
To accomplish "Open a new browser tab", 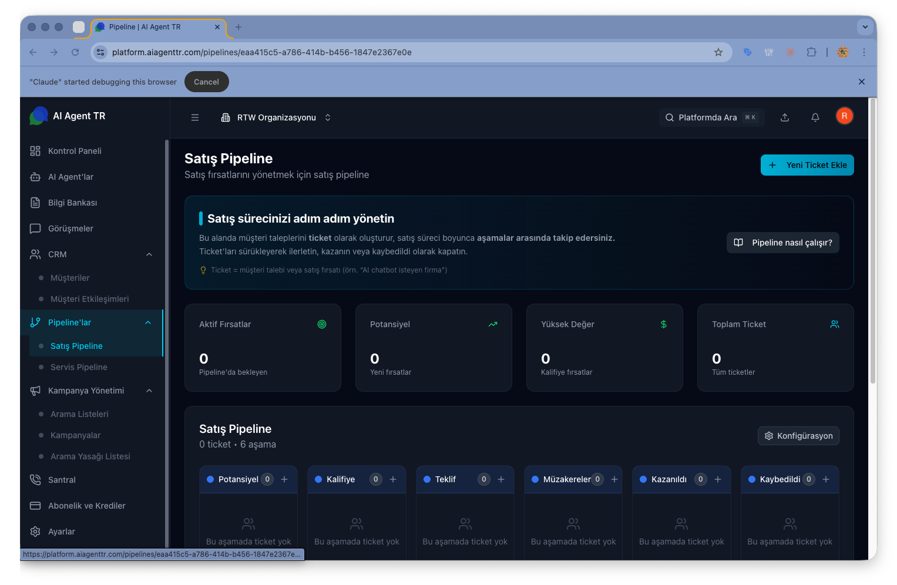I will 238,27.
